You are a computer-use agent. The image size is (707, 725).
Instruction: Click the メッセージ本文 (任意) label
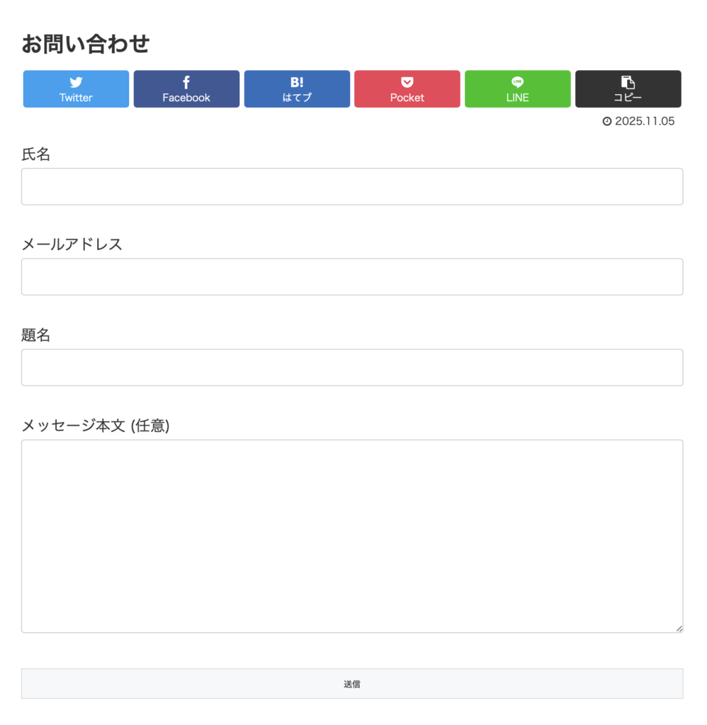(96, 426)
